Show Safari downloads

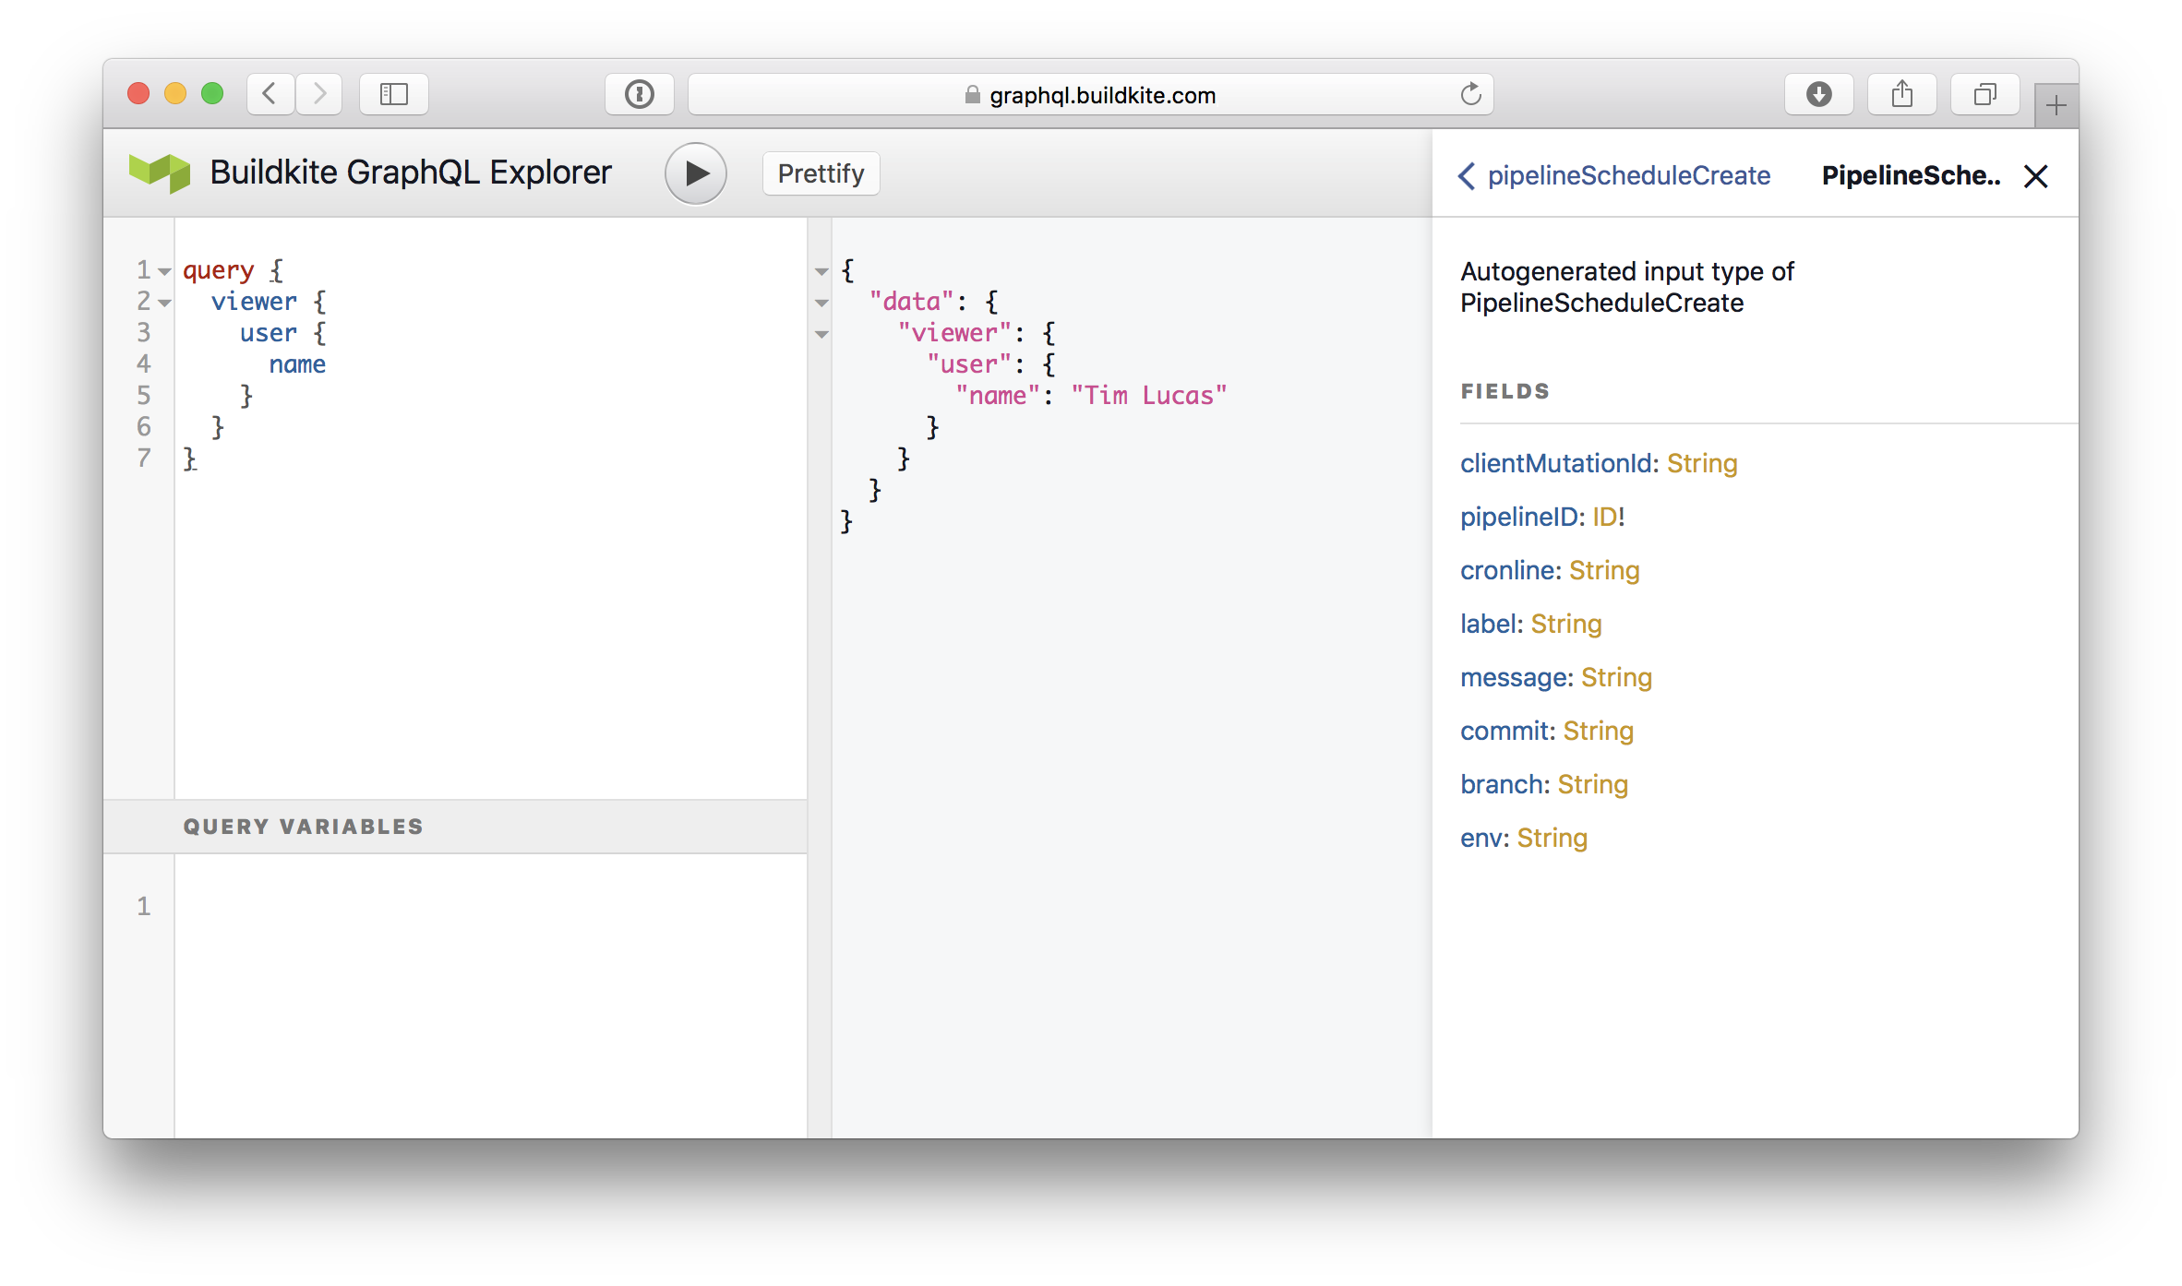pyautogui.click(x=1818, y=94)
